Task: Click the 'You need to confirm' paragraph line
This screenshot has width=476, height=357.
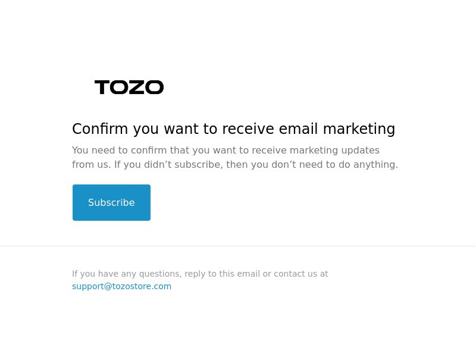Action: (x=226, y=151)
